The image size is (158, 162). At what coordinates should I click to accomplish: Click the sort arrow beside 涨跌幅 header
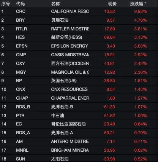(x=145, y=3)
